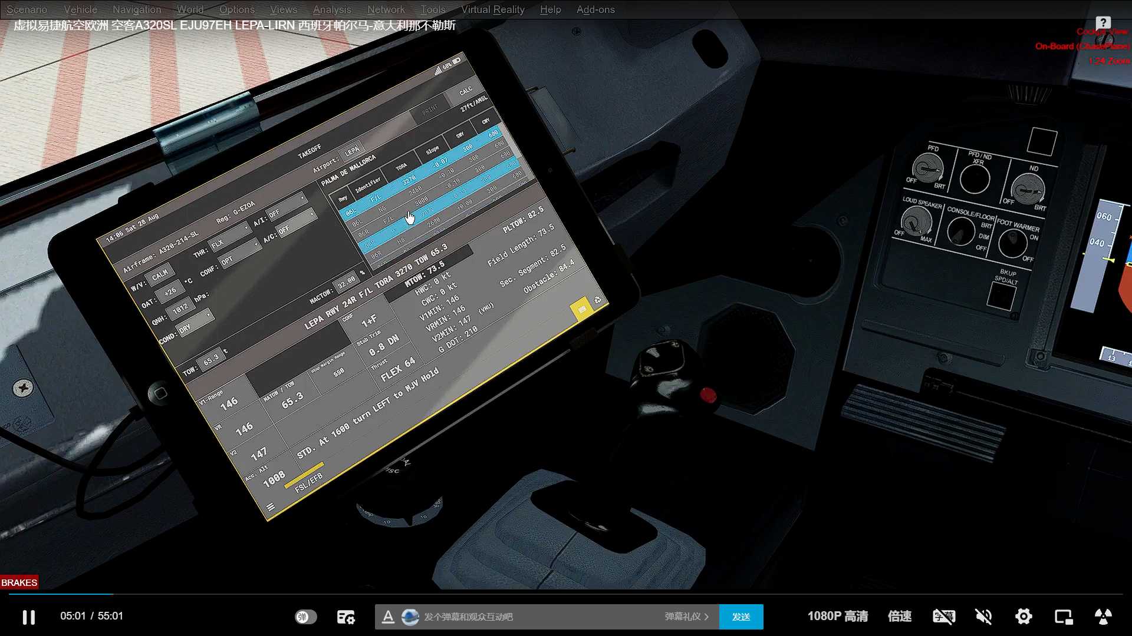Viewport: 1132px width, 636px height.
Task: Open the Scenario menu
Action: point(27,9)
